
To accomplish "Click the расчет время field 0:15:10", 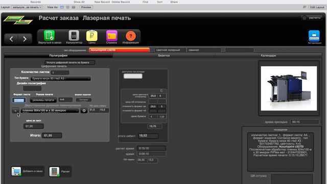I will (151, 148).
